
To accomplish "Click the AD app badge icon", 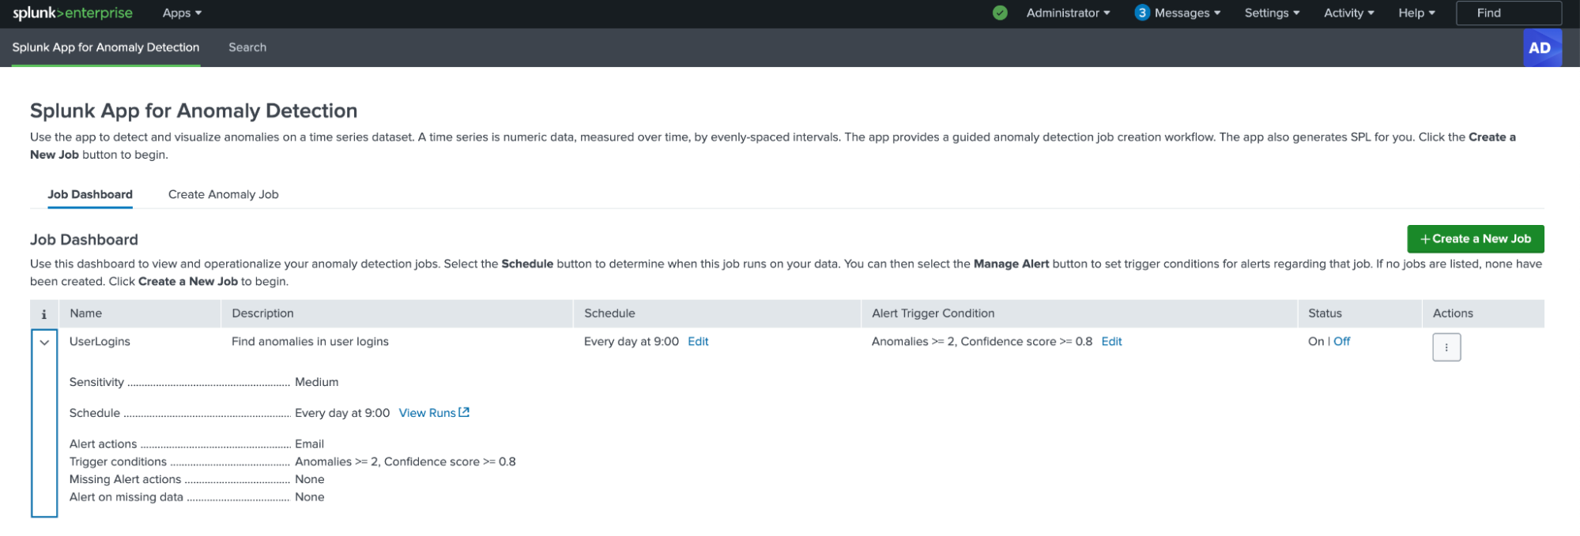I will pos(1541,48).
